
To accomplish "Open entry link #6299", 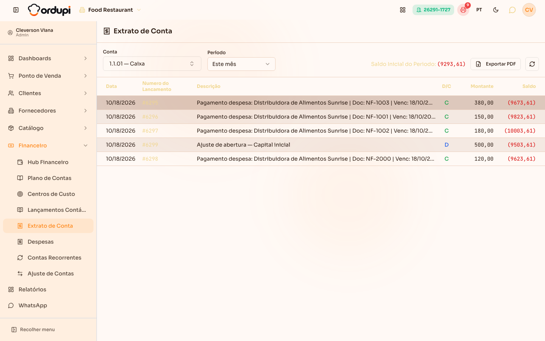I will click(150, 145).
